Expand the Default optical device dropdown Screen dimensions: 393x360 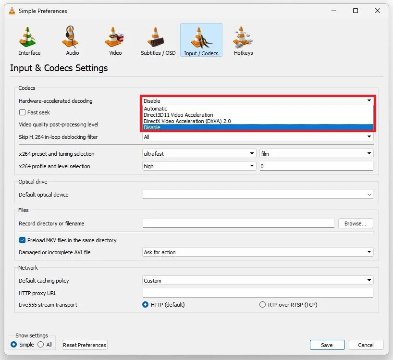[258, 195]
